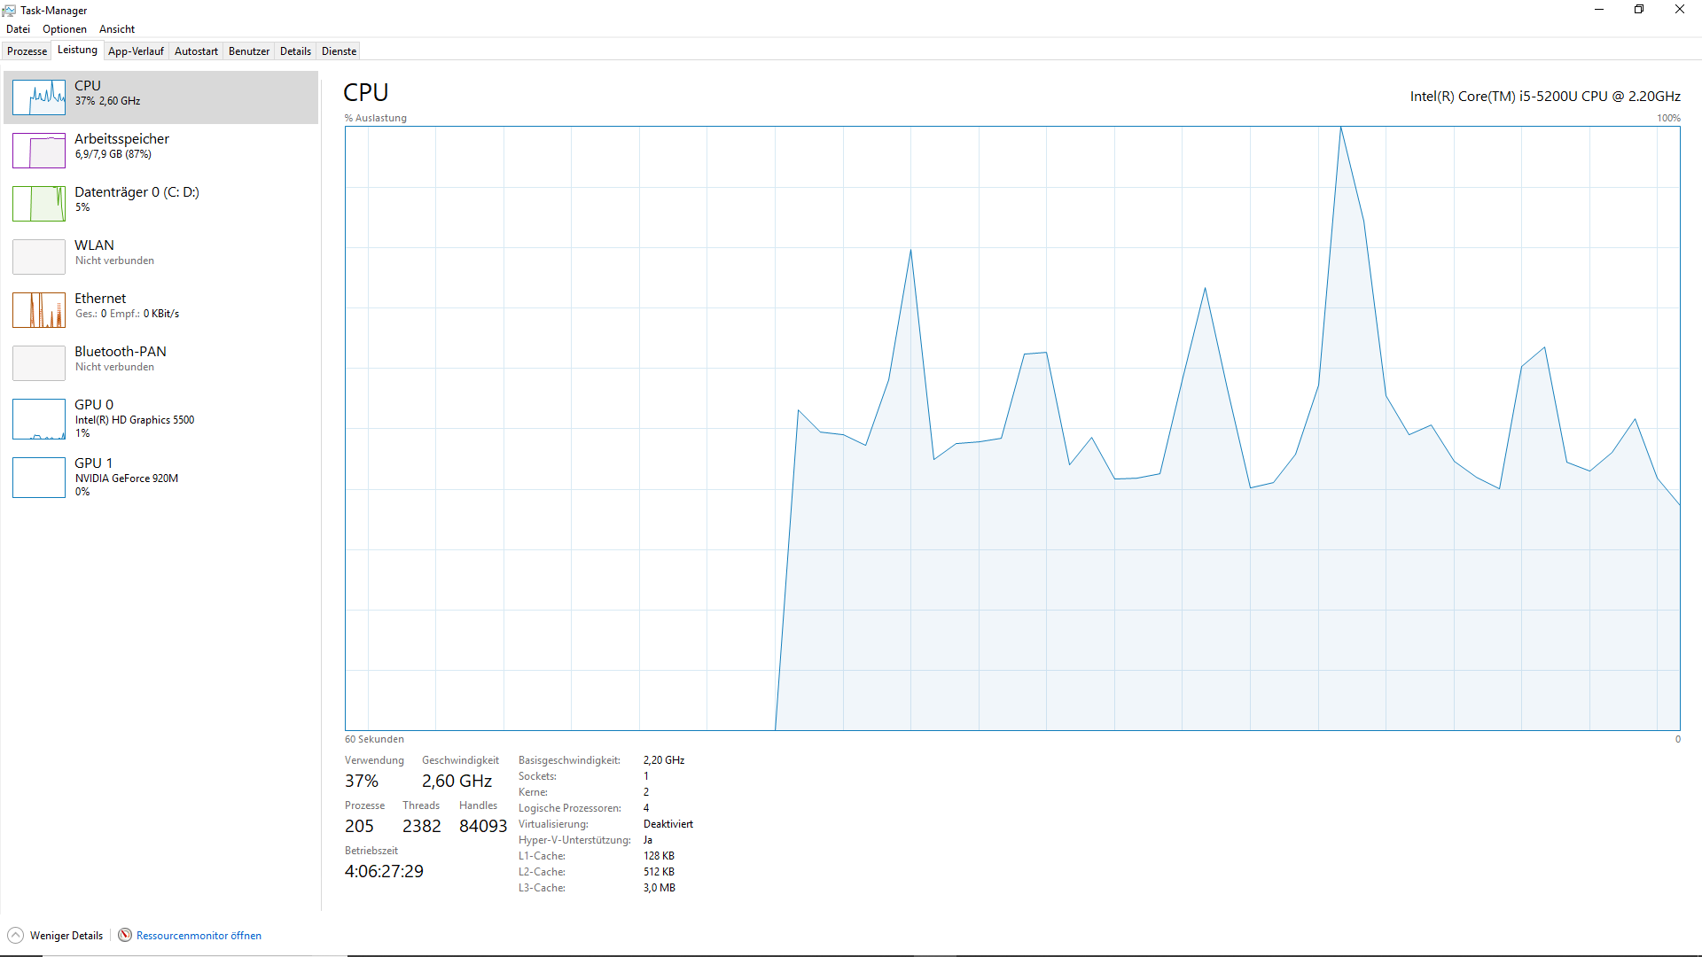Open the Optionen menu
This screenshot has height=957, width=1702.
64,29
